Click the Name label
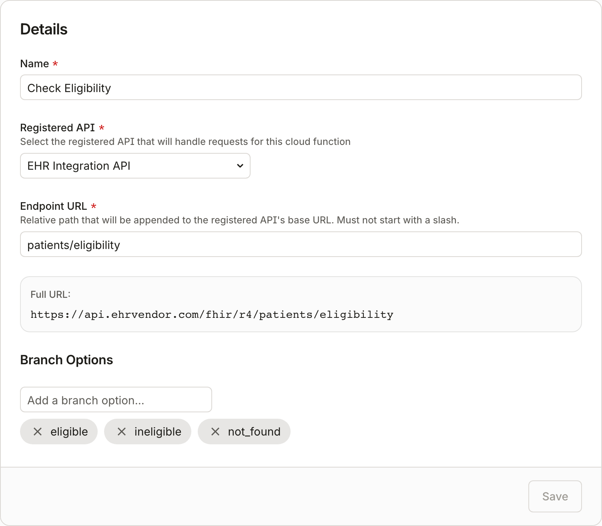 [x=35, y=64]
